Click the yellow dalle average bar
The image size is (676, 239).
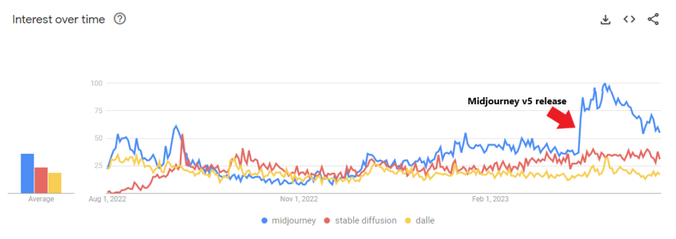pyautogui.click(x=55, y=183)
